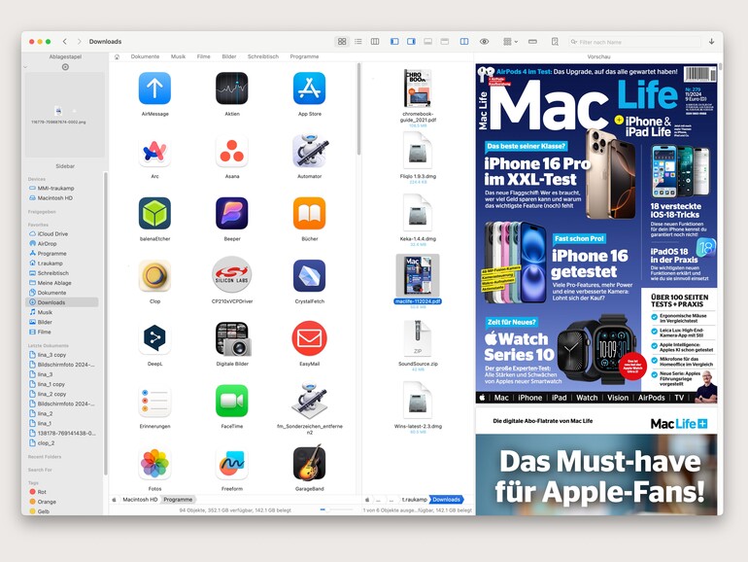Go back with the left chevron

(x=65, y=42)
